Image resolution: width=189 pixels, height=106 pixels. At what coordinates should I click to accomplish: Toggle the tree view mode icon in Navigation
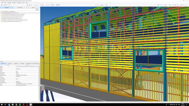tap(37, 9)
